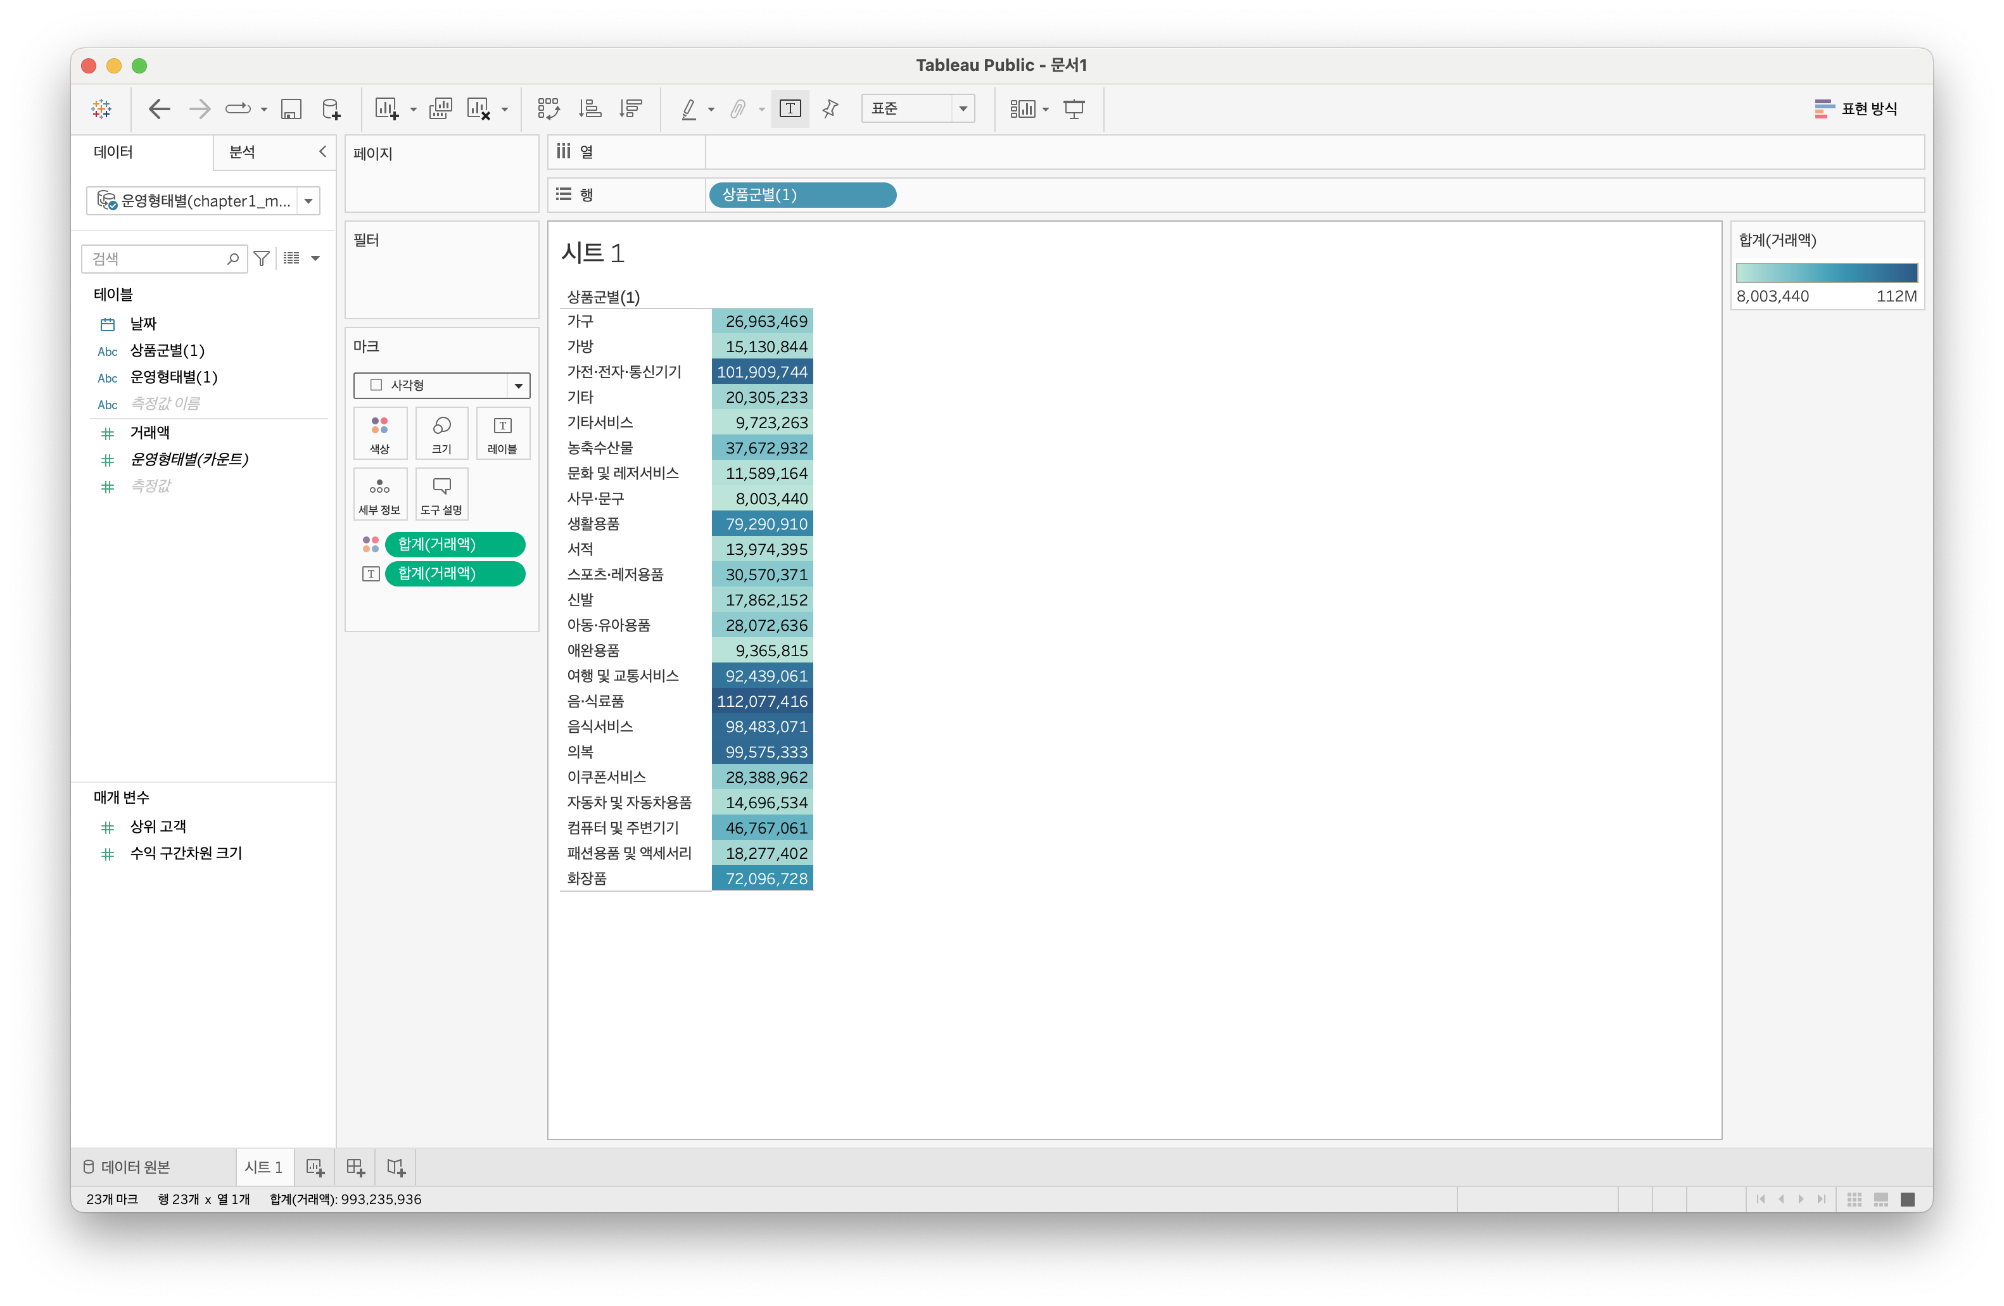This screenshot has height=1306, width=2004.
Task: Click the swap rows and columns icon
Action: [549, 109]
